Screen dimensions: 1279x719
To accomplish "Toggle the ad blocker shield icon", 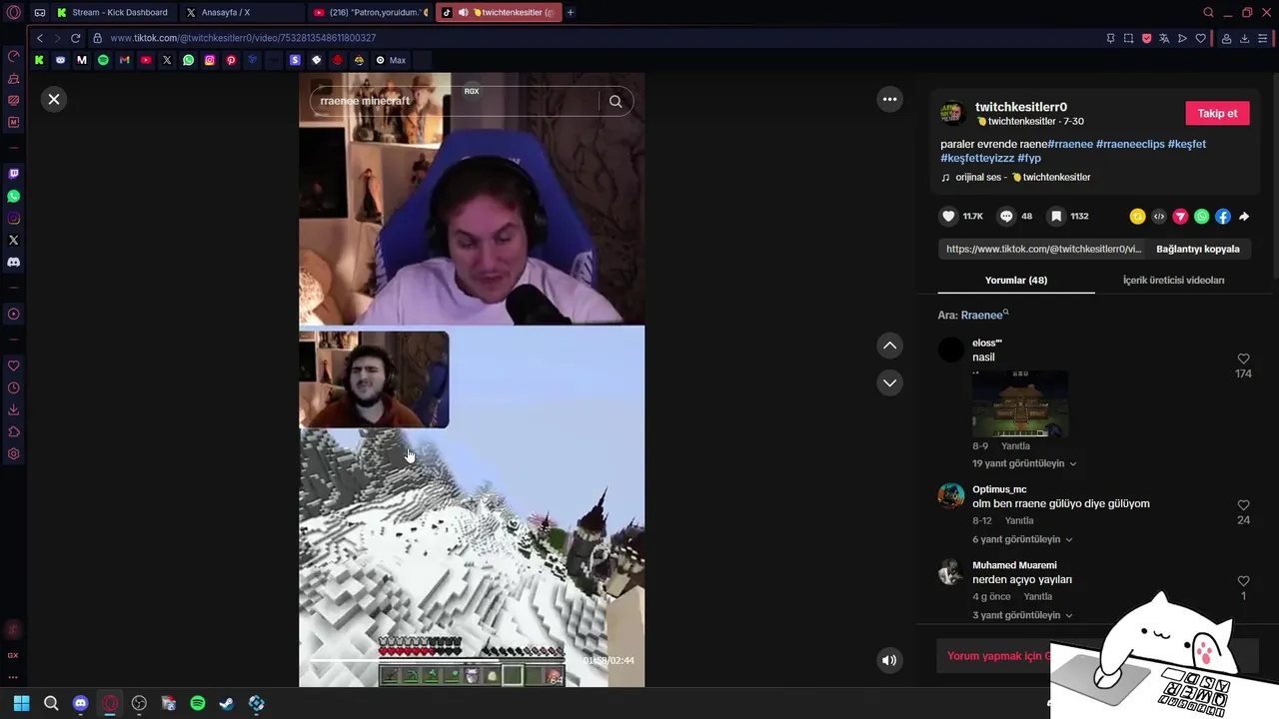I will click(x=1146, y=38).
